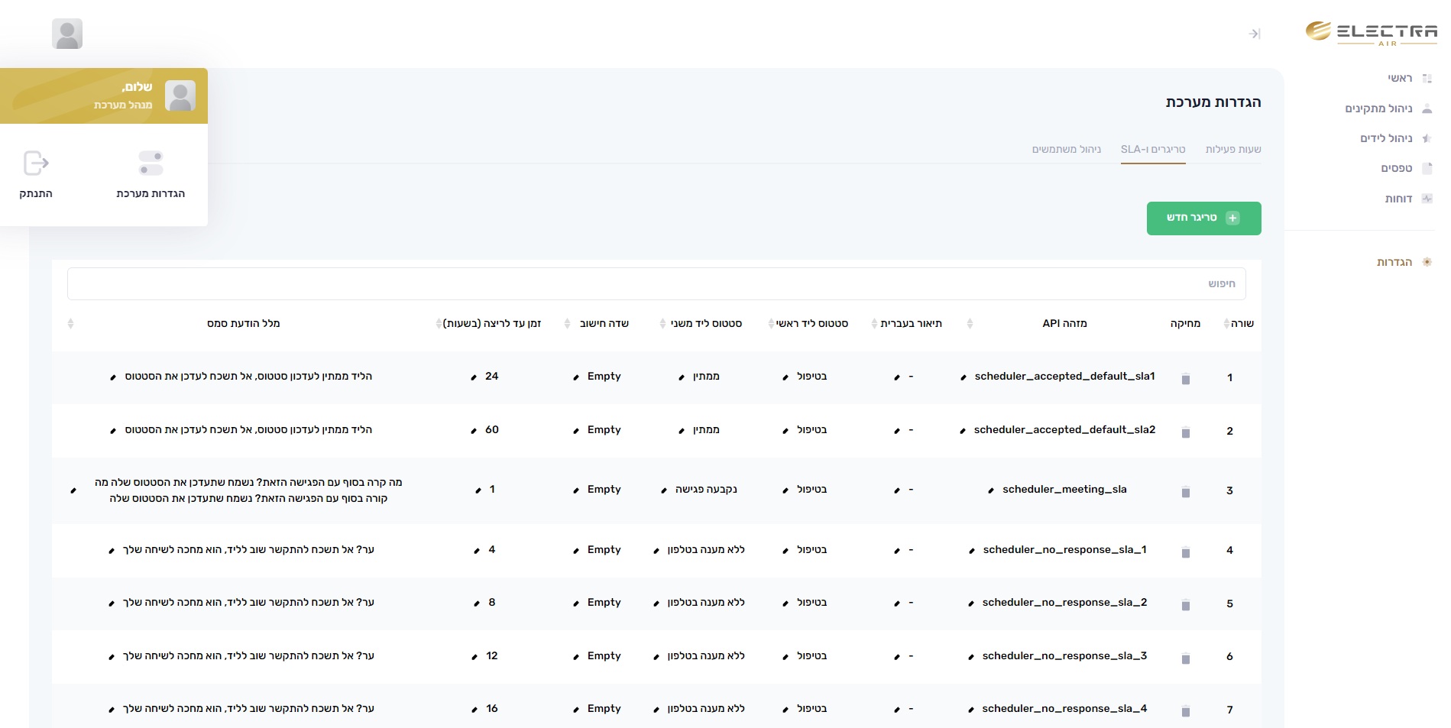This screenshot has width=1451, height=728.
Task: Click the trash icon in row 6
Action: [1185, 658]
